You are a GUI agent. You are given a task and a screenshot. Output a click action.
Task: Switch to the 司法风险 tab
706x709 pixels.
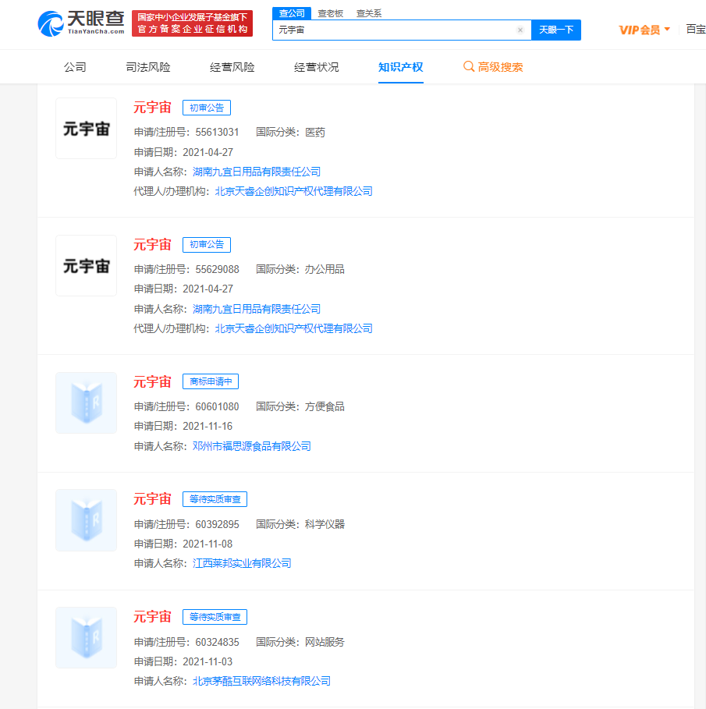click(x=148, y=67)
